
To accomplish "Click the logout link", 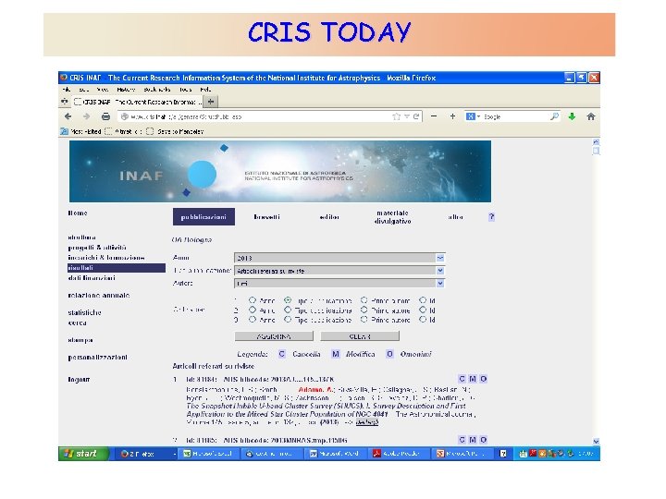I will 79,380.
